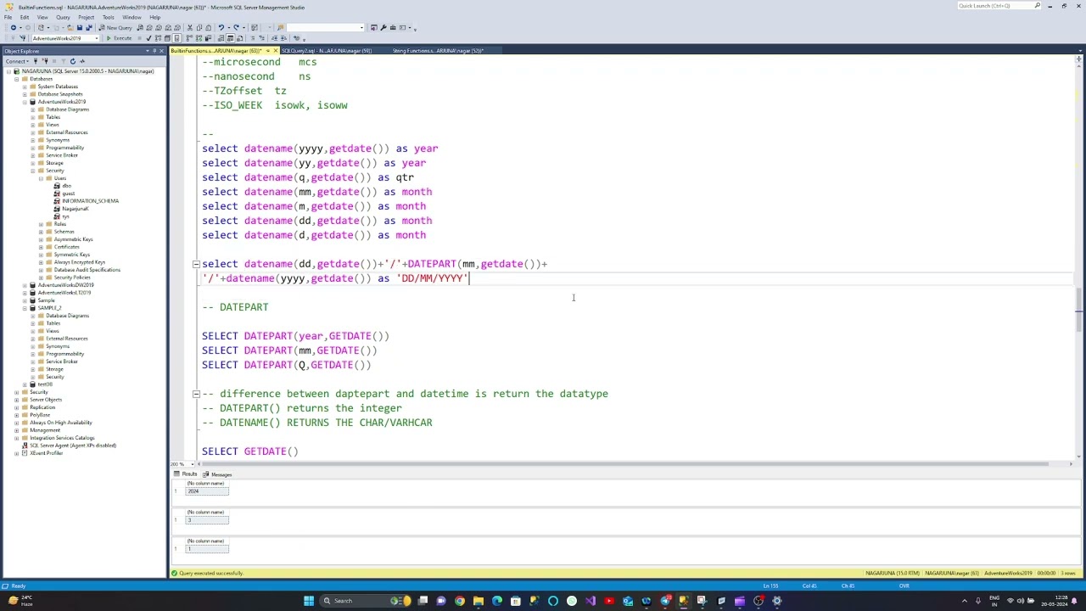
Task: Collapse the Databases tree node
Action: 17,79
